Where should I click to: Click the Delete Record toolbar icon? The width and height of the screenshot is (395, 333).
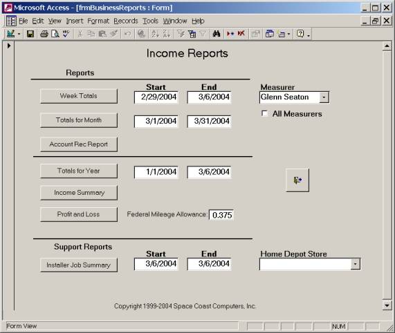pos(241,34)
